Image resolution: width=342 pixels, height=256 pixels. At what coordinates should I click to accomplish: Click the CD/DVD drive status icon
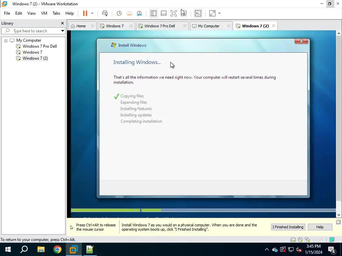300,240
